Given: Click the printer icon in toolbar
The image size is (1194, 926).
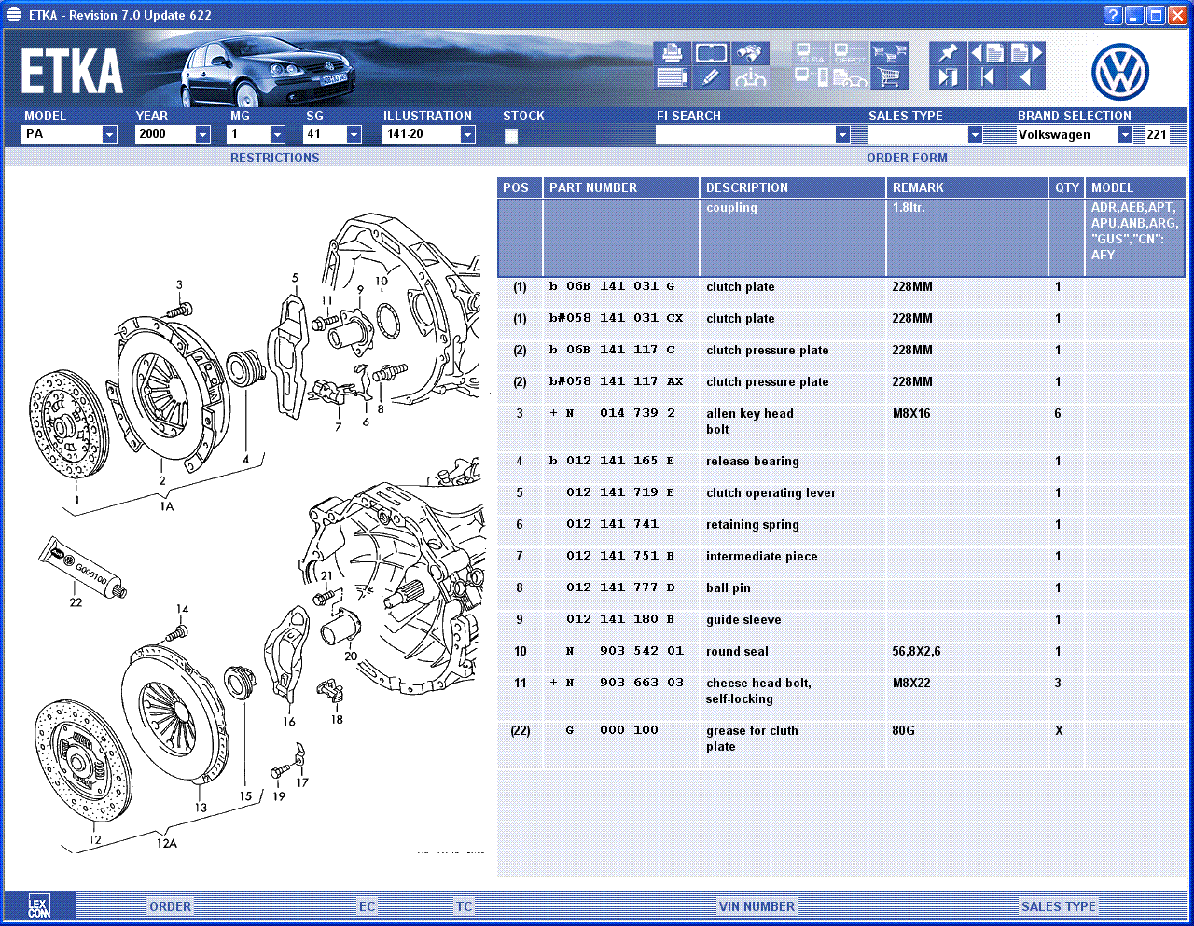Looking at the screenshot, I should coord(672,53).
